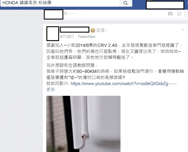Click the rust hole in door photo
The width and height of the screenshot is (188, 152).
(x=83, y=137)
